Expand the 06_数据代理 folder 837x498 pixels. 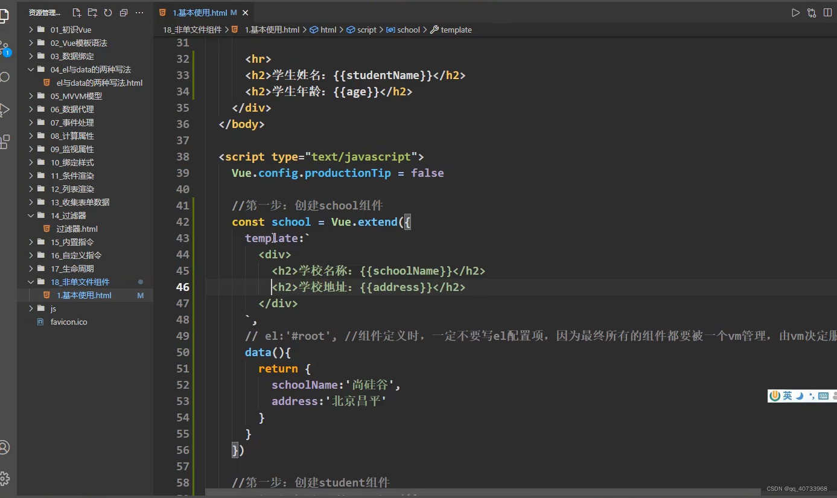pos(84,109)
